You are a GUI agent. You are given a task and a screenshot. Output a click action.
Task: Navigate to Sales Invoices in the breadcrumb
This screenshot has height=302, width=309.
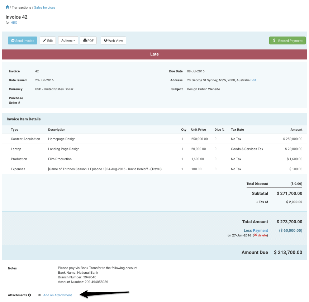coord(44,7)
